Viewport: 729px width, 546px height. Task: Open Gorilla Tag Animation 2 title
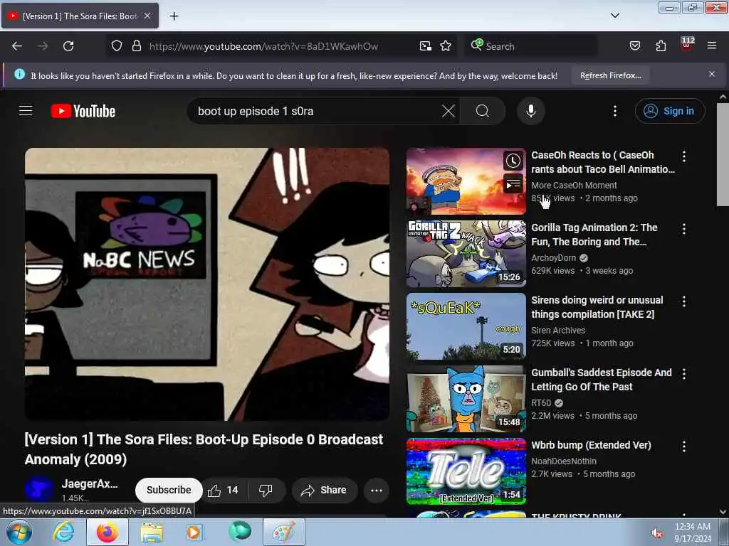(594, 235)
